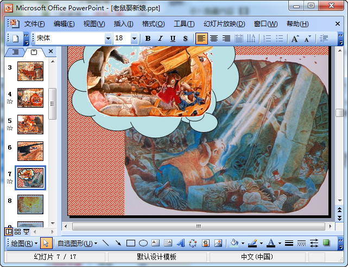Open line style options

pyautogui.click(x=289, y=243)
